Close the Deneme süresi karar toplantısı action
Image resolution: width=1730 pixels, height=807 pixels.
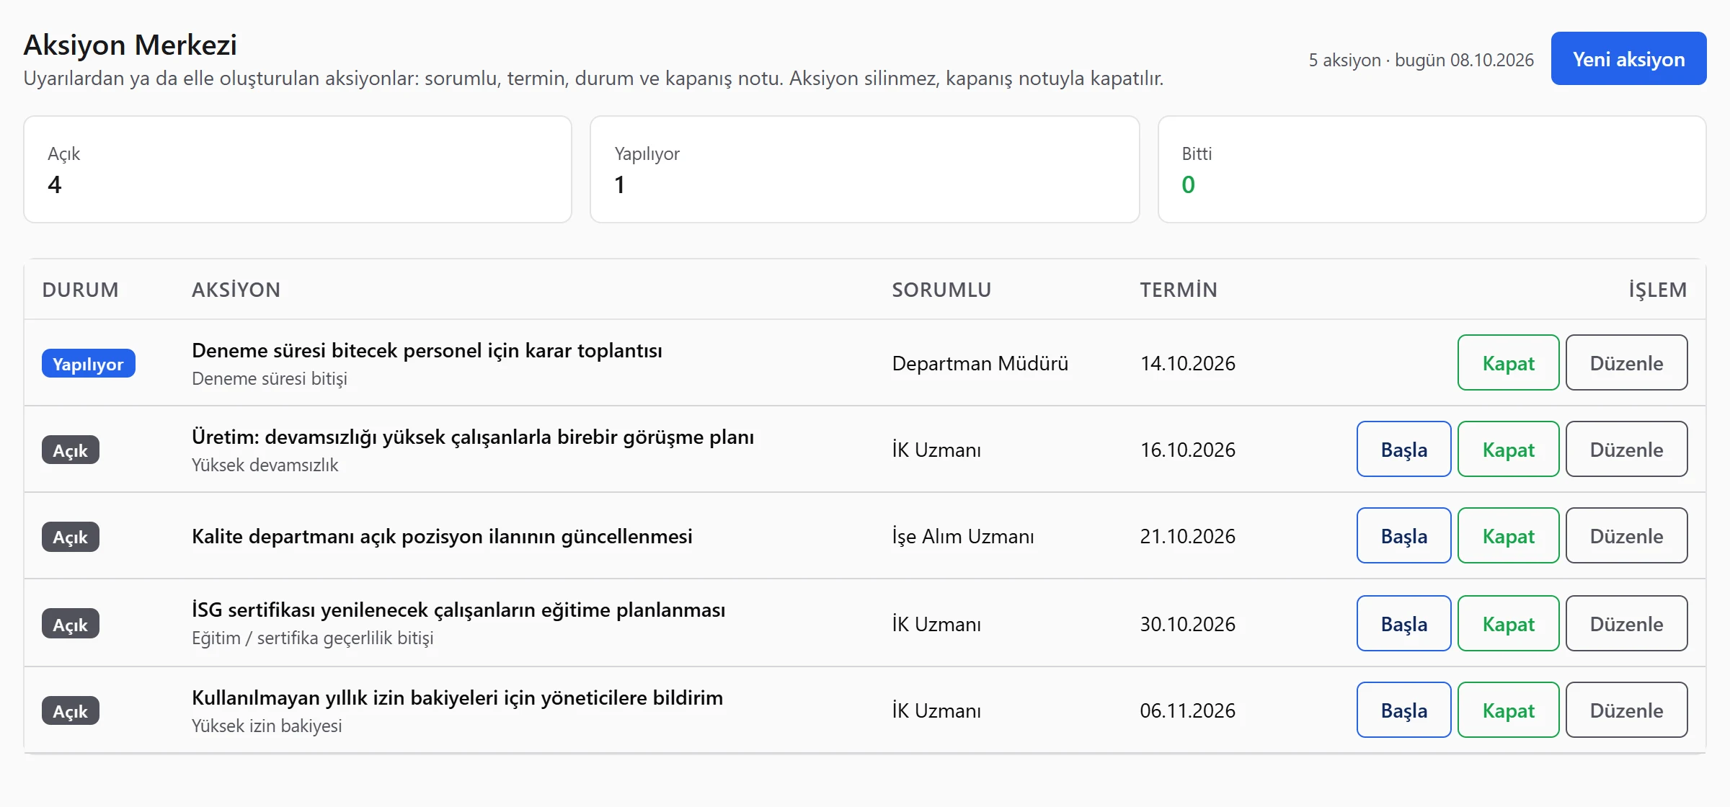click(1508, 362)
